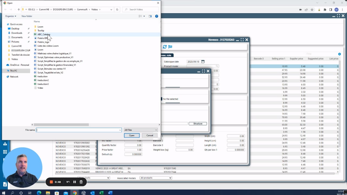The height and width of the screenshot is (195, 347).
Task: Click the Name column header
Action: coord(37,21)
